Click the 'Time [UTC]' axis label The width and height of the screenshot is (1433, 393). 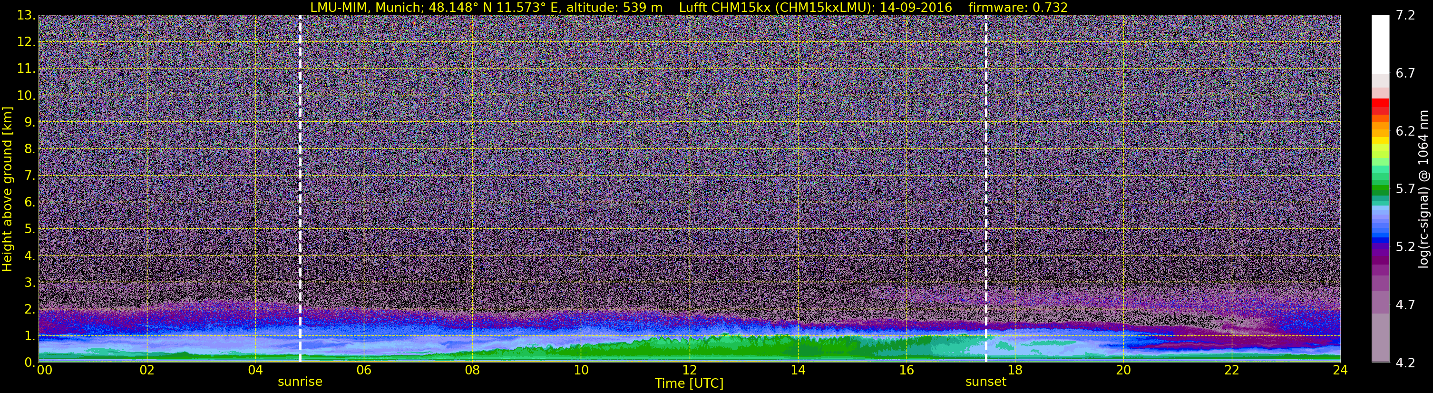tap(689, 383)
